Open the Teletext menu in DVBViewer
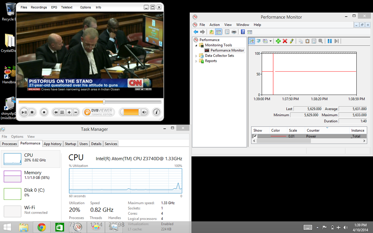373x233 pixels. coord(67,7)
